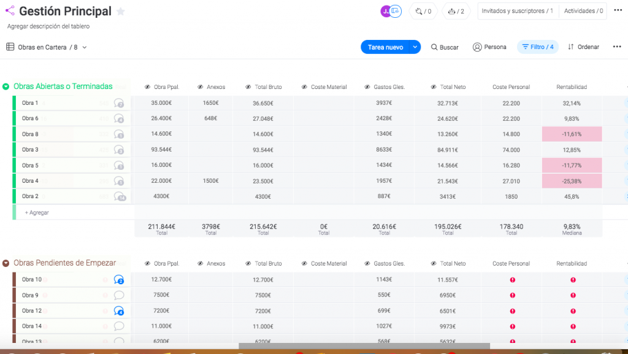Toggle the eye icon on top Total Neto column

(434, 87)
